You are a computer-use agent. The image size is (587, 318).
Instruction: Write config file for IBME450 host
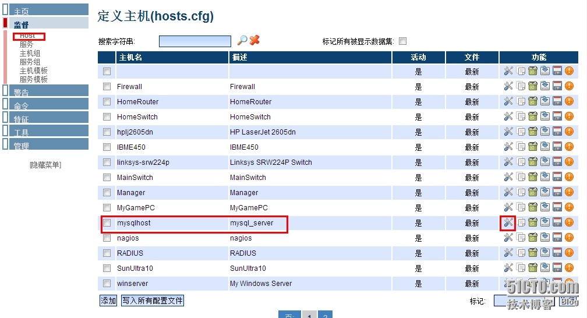557,147
